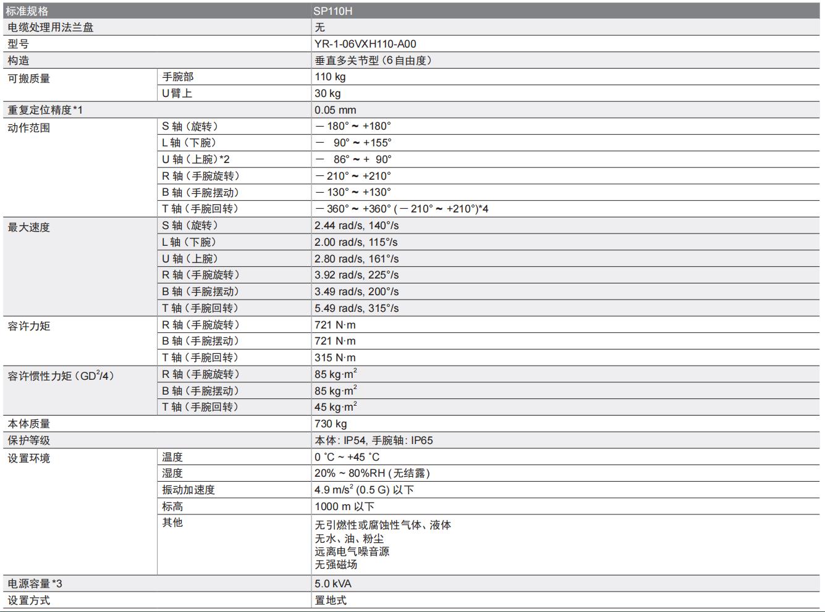Select the '30 kg' value
This screenshot has height=612, width=825.
(x=328, y=93)
